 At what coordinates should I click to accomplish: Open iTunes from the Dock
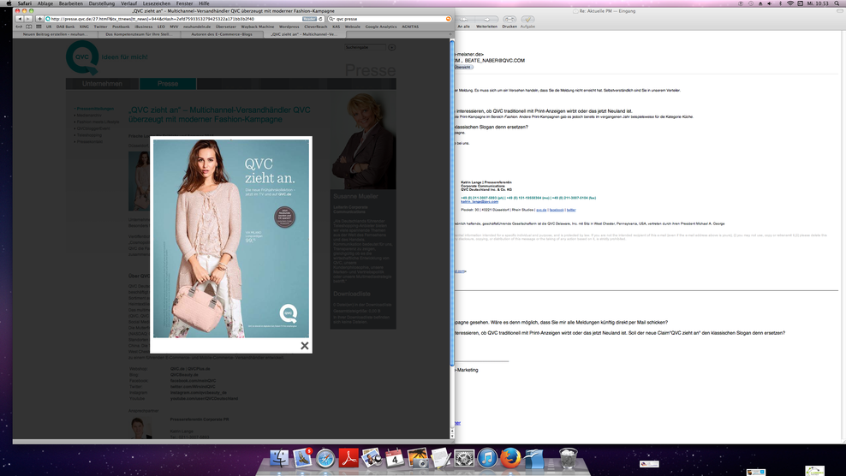tap(486, 458)
